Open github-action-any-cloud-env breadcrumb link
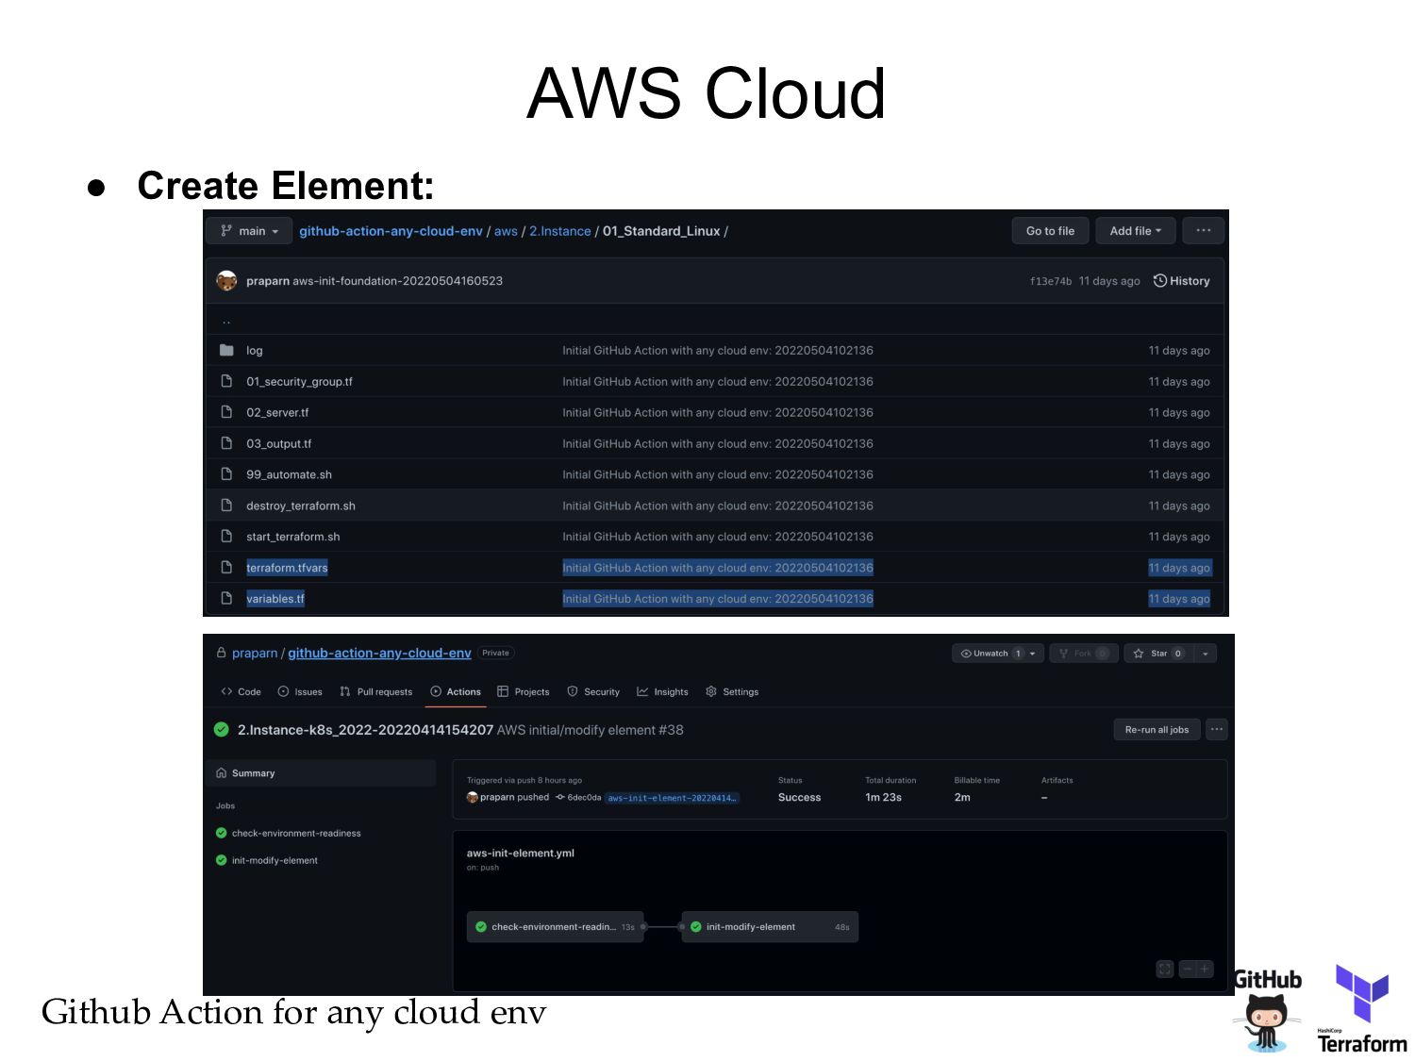The height and width of the screenshot is (1061, 1415). 391,231
